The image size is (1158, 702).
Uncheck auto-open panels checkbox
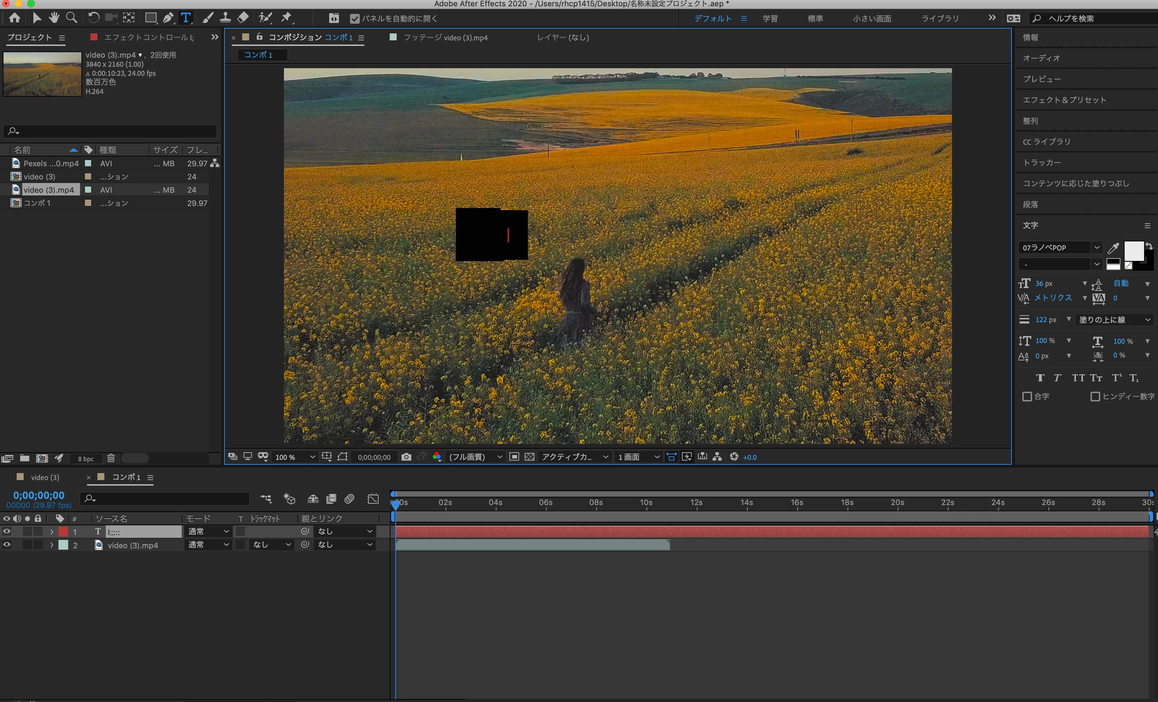coord(355,19)
